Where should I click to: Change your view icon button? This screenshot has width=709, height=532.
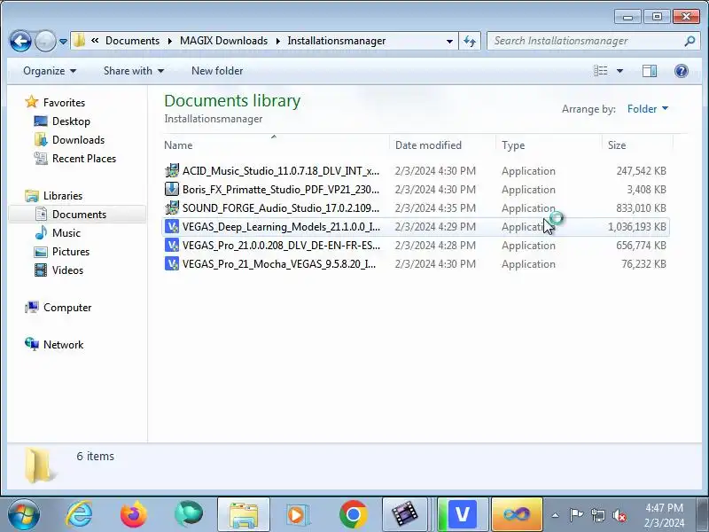tap(601, 71)
